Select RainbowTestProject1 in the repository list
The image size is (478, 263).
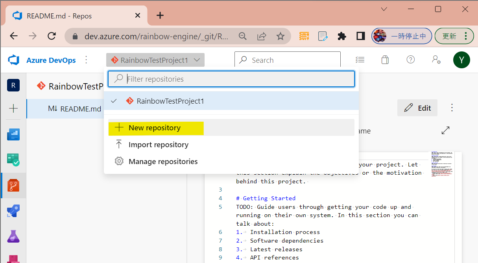coord(231,101)
